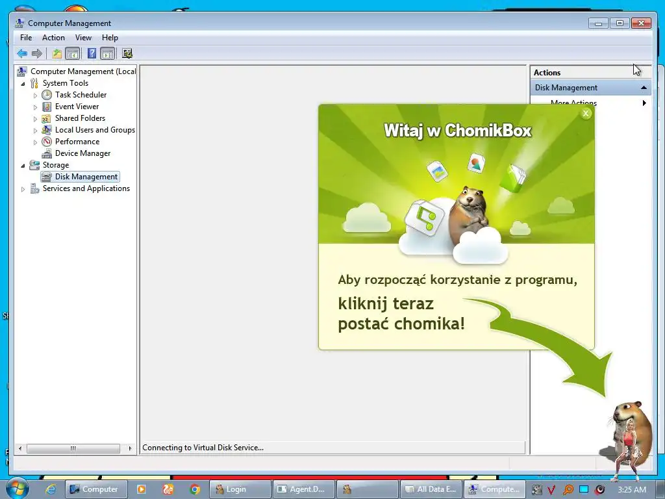
Task: Click the blue Back arrow in the toolbar
Action: 22,53
